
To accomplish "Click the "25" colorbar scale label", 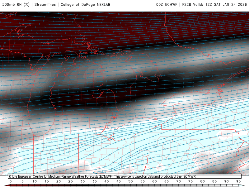I will 71,181.
